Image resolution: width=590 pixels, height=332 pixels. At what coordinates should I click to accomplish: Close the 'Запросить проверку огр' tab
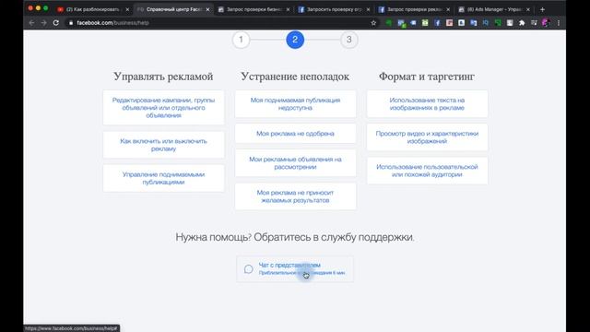368,9
